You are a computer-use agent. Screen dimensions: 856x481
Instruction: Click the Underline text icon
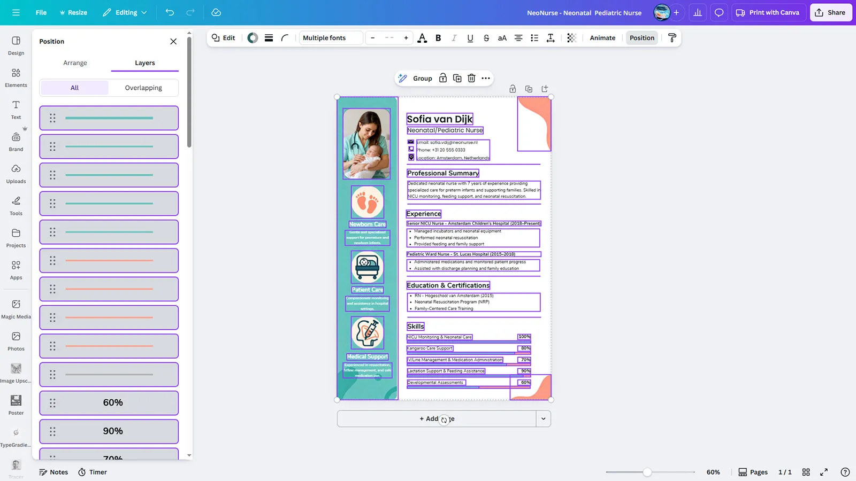pyautogui.click(x=470, y=38)
